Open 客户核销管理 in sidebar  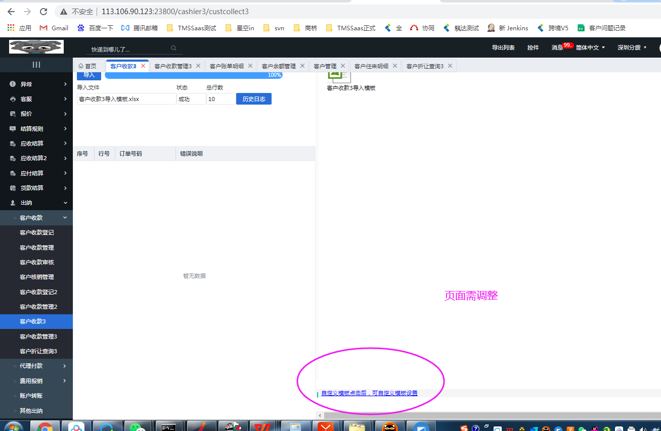pos(36,277)
